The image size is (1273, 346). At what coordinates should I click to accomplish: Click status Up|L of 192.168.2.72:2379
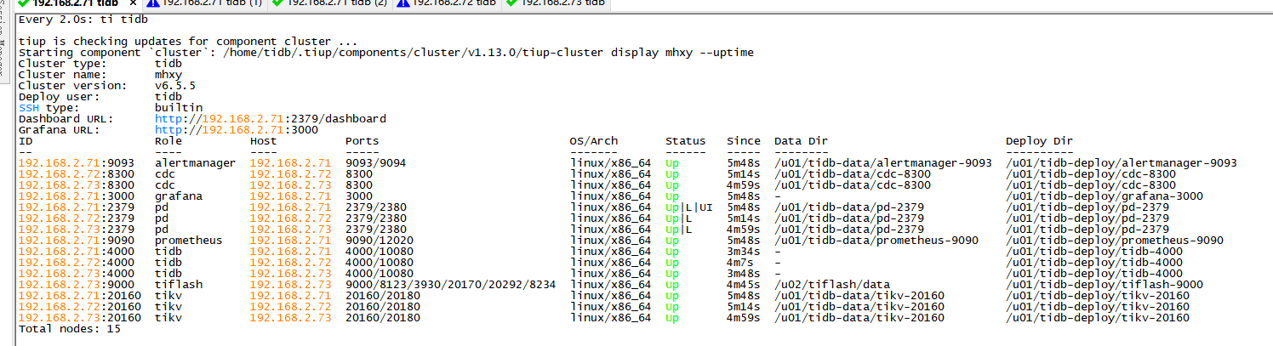coord(679,218)
